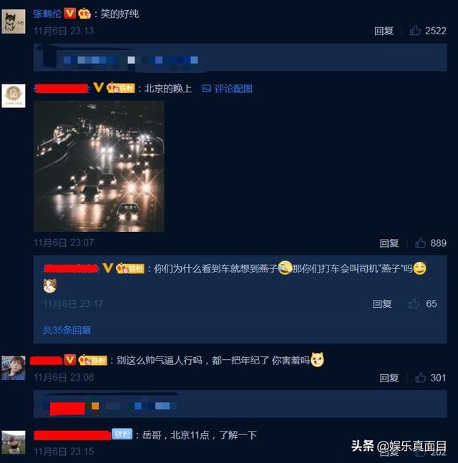Like the Beijing night comment with 889 likes
Image resolution: width=458 pixels, height=463 pixels.
tap(421, 243)
